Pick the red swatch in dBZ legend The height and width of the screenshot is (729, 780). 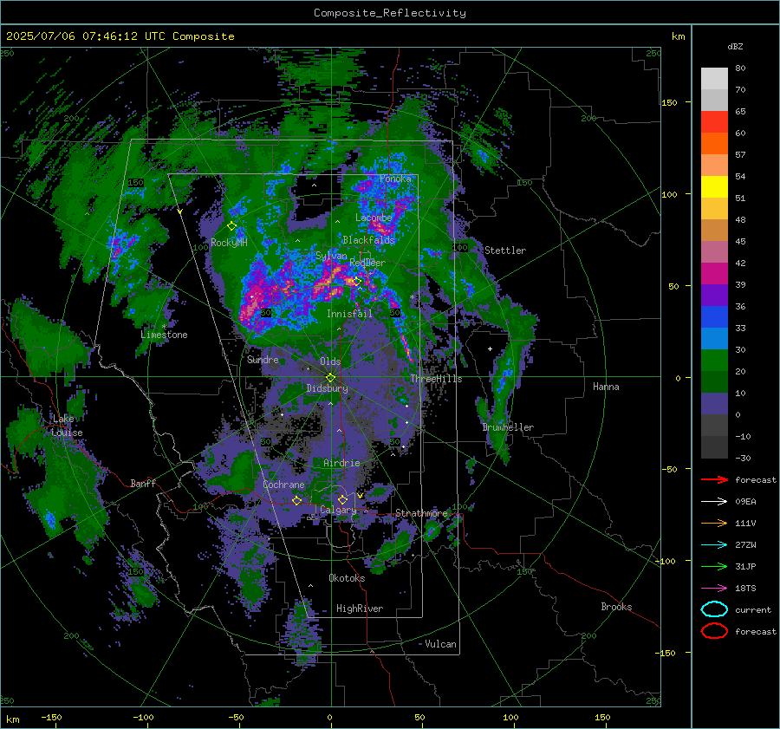pos(714,122)
